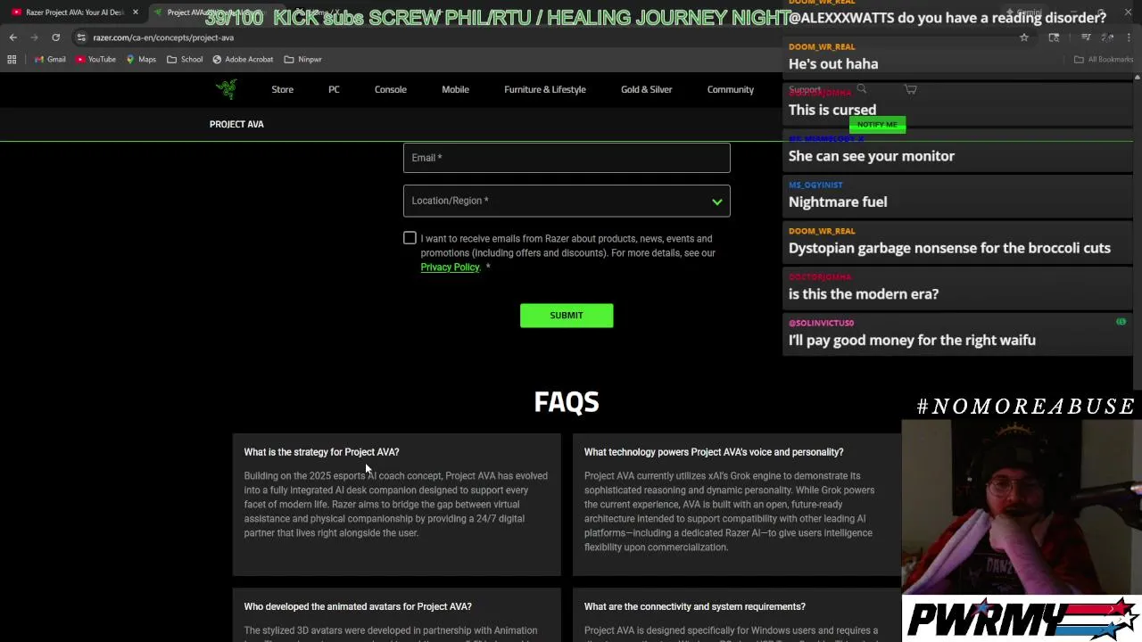Open the Chrome three-dot menu
1142x642 pixels.
click(1130, 37)
